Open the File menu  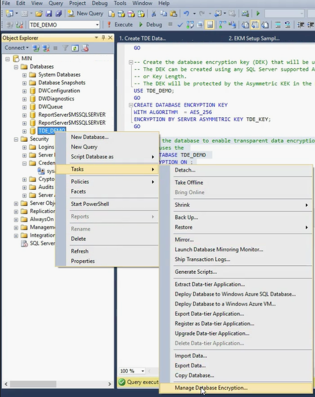tap(6, 3)
